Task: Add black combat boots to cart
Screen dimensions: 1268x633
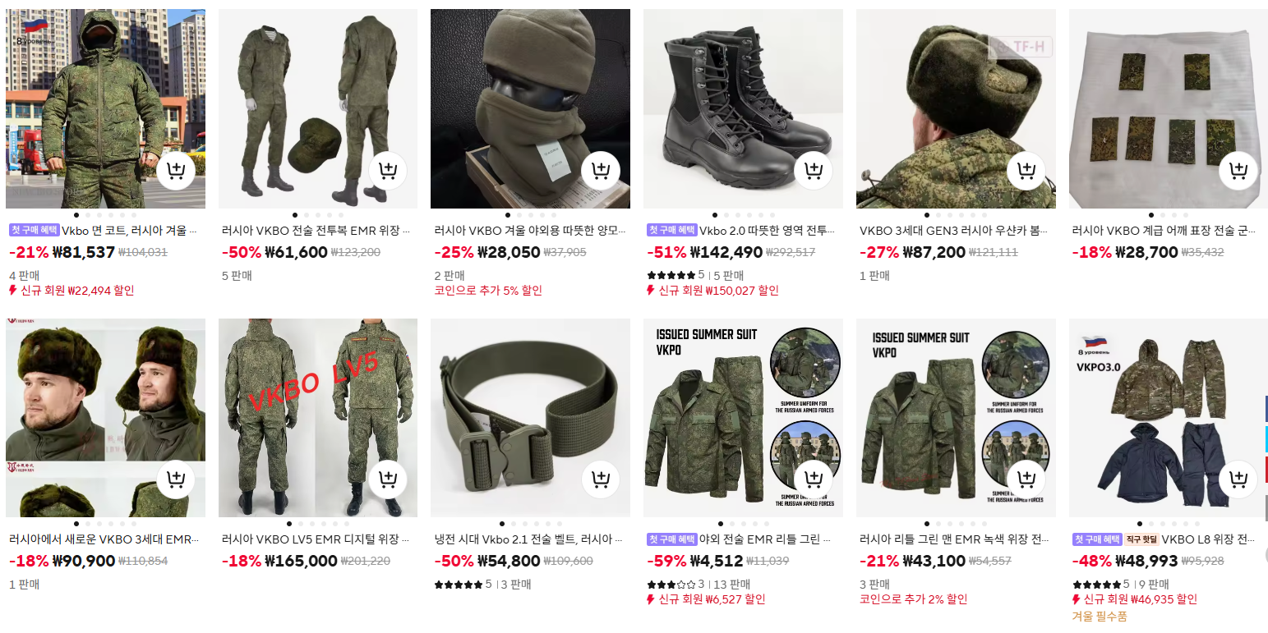Action: click(x=814, y=171)
